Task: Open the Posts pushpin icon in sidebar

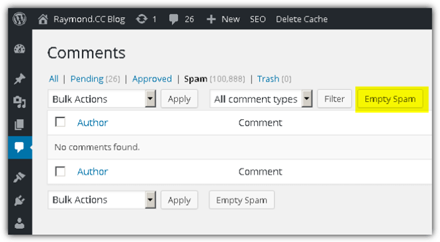Action: click(x=19, y=79)
